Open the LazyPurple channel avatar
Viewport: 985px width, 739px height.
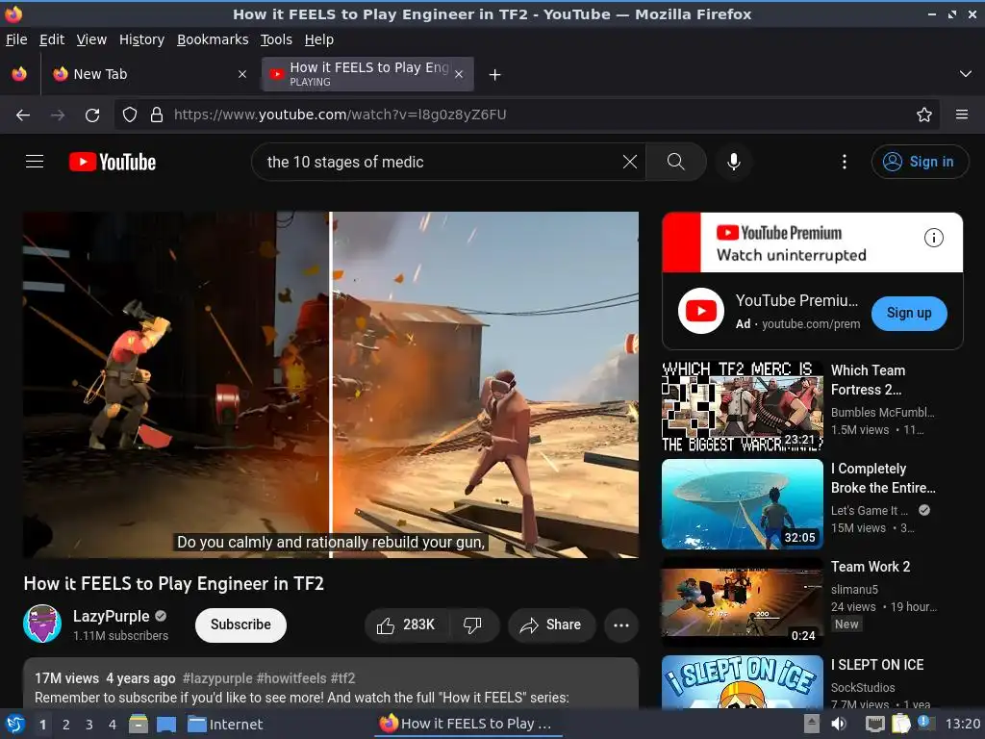click(42, 624)
